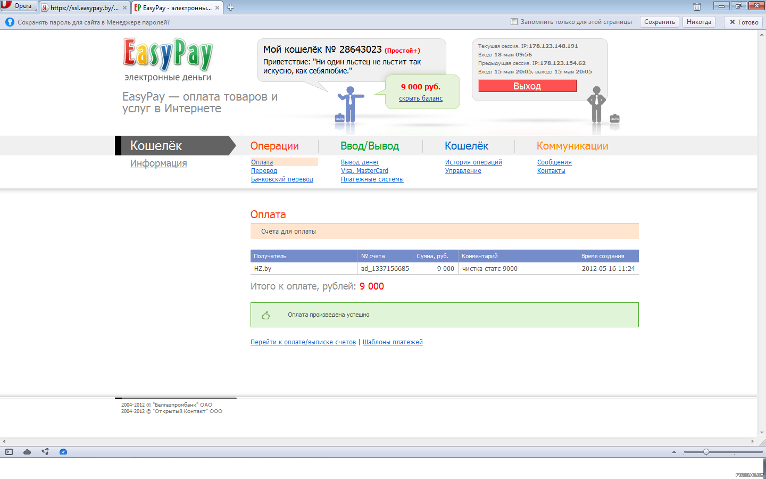Screen dimensions: 766x479
Task: Click скрыть баланс link
Action: pyautogui.click(x=421, y=98)
